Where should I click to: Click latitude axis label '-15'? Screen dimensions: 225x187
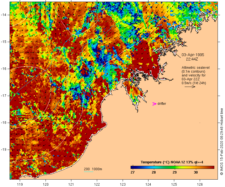pyautogui.click(x=3, y=42)
